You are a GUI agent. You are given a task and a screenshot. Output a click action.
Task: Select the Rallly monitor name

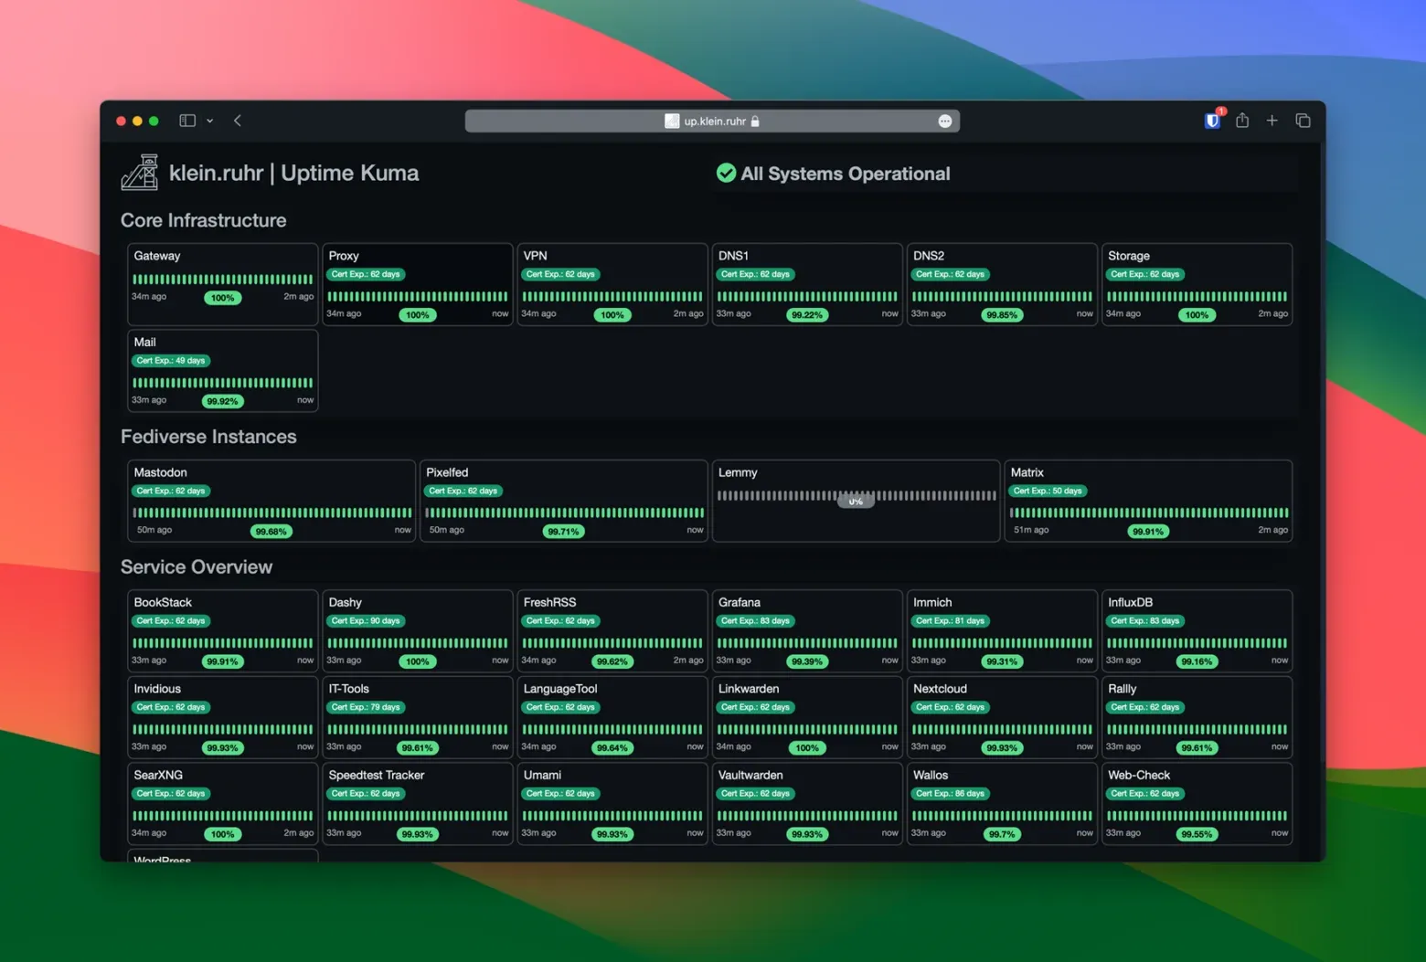(1123, 689)
